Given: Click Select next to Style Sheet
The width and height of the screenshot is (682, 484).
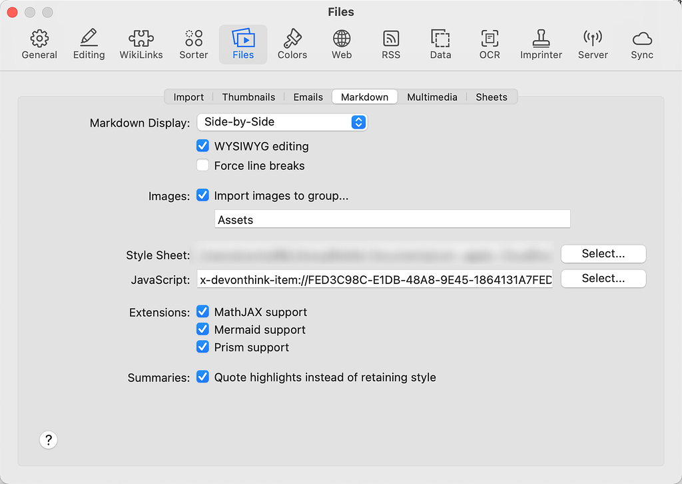Looking at the screenshot, I should pos(603,254).
